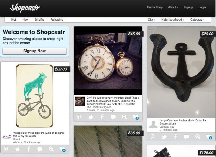Click 'Vintage look metal sign art!' description
The width and height of the screenshot is (216, 157).
point(39,134)
